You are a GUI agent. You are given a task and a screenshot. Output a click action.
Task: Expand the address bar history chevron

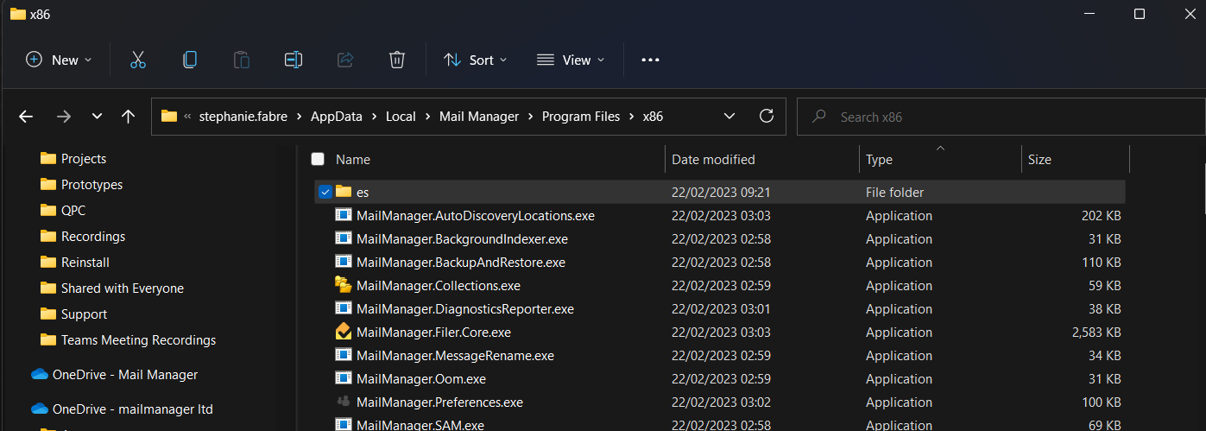click(729, 116)
